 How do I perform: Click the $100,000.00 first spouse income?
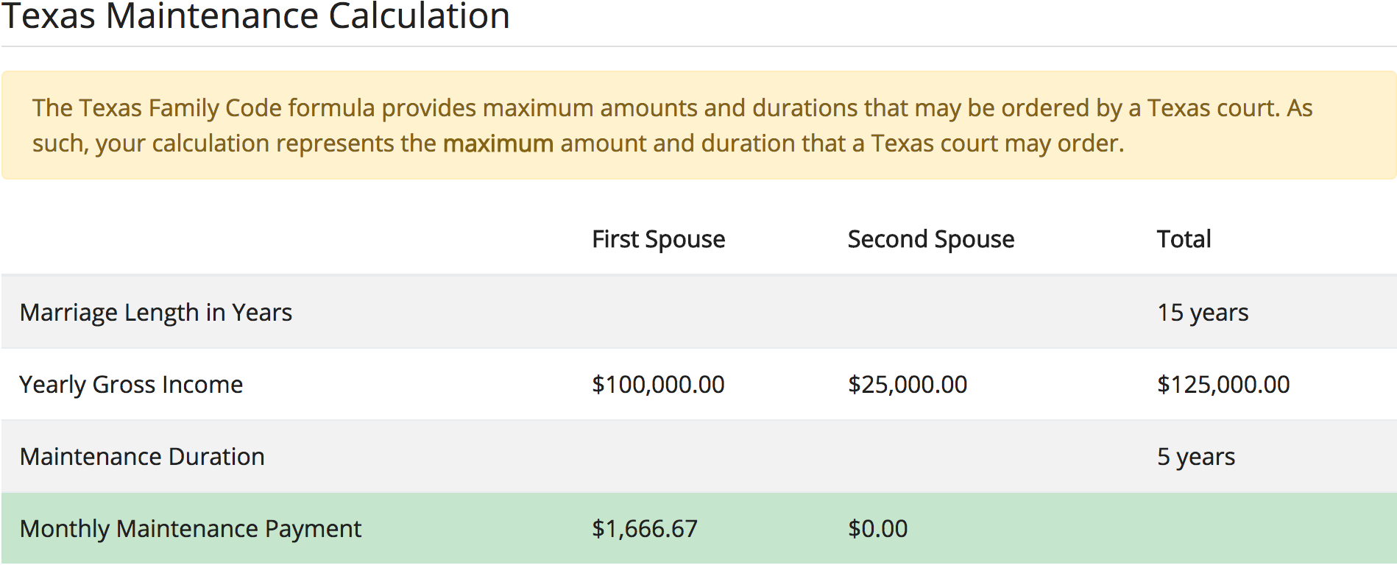point(658,385)
